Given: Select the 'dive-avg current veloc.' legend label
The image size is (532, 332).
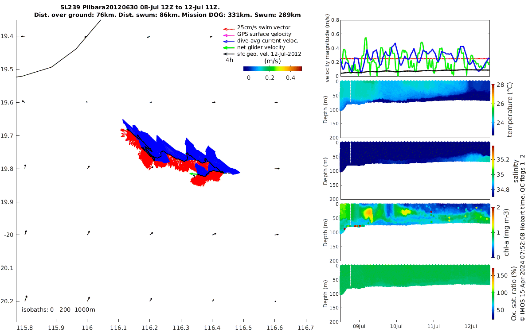Looking at the screenshot, I should (267, 41).
